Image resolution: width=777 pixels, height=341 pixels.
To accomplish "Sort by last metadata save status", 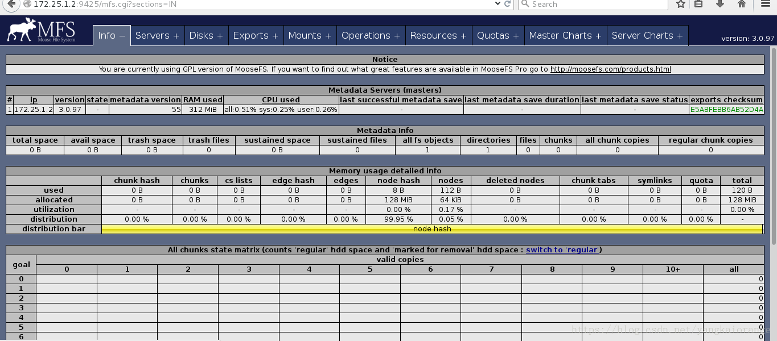I will [635, 99].
